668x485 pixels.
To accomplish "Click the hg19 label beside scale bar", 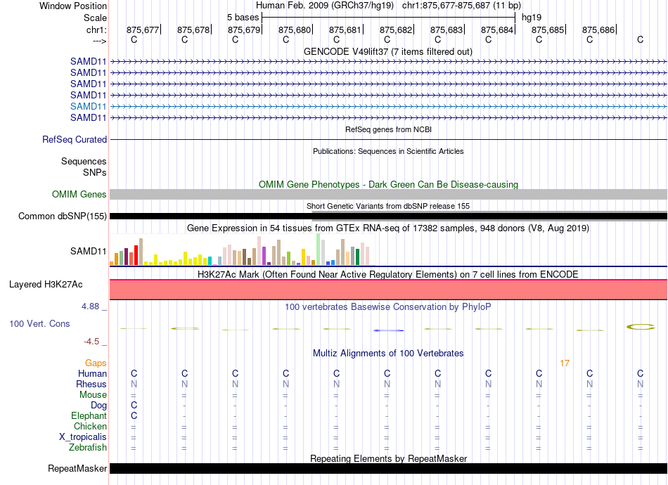I will 532,18.
